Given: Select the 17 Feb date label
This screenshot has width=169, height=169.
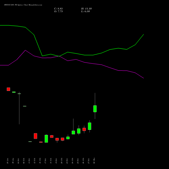Looking at the screenshot, I should (45, 161).
